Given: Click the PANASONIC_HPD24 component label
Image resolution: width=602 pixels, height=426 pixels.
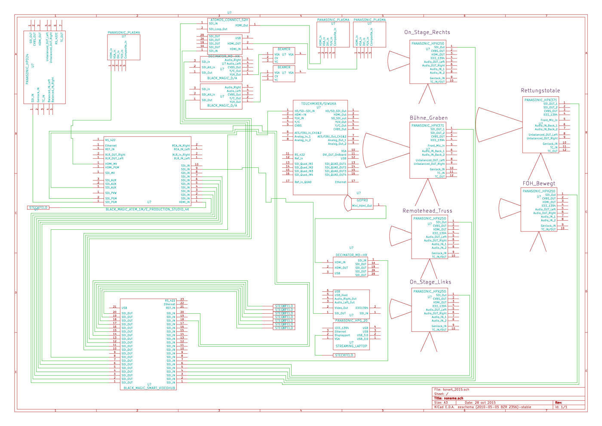Looking at the screenshot, I should 27,69.
